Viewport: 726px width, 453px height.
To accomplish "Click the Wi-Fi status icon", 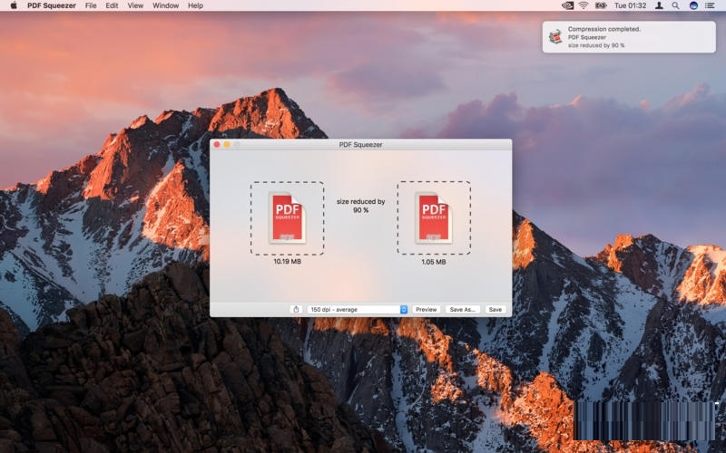I will [x=584, y=5].
